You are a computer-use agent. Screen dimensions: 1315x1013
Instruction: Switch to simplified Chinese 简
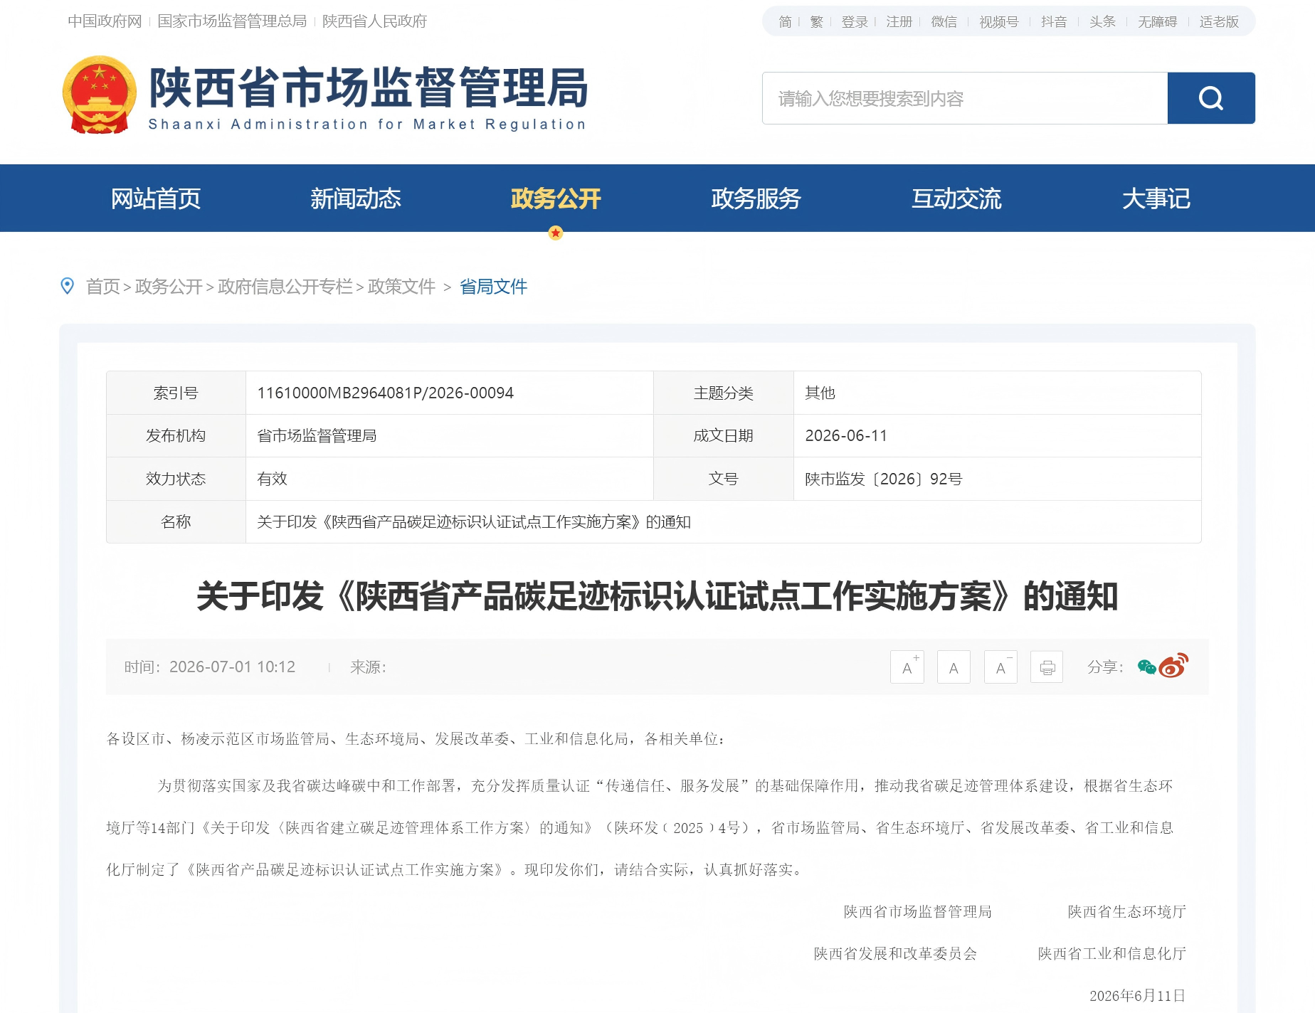[x=785, y=22]
